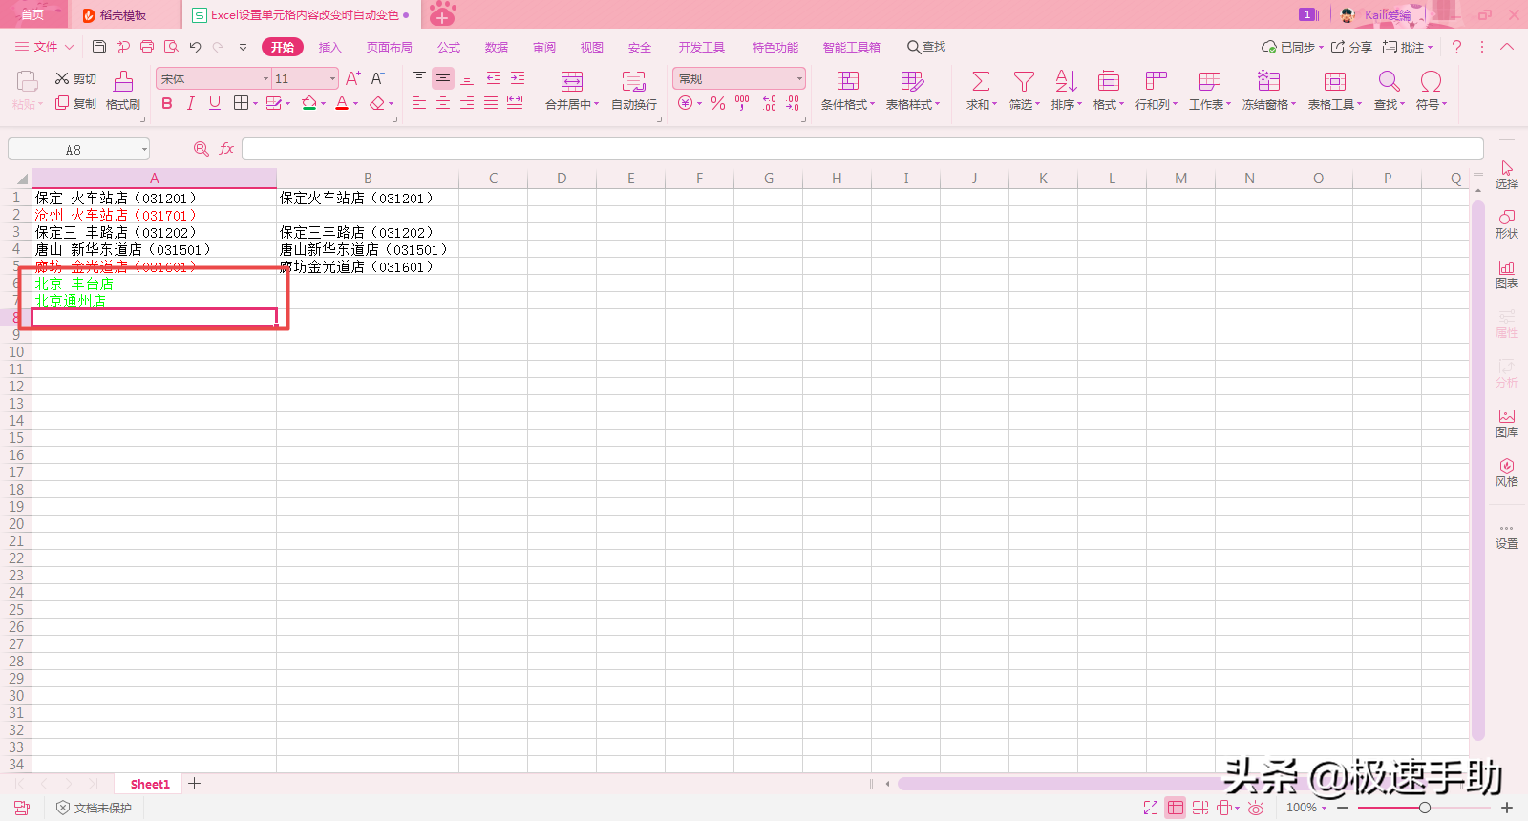Viewport: 1528px width, 821px height.
Task: Switch to the 数据 Data tab
Action: (497, 47)
